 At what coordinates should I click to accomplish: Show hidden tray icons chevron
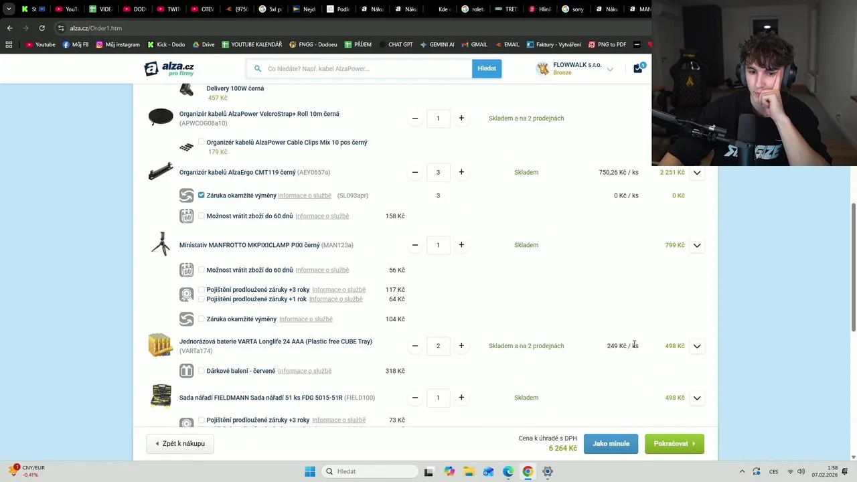(742, 471)
